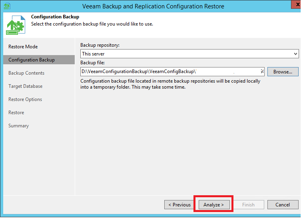The height and width of the screenshot is (218, 301).
Task: Select the Configuration Backup wizard step
Action: pyautogui.click(x=39, y=60)
